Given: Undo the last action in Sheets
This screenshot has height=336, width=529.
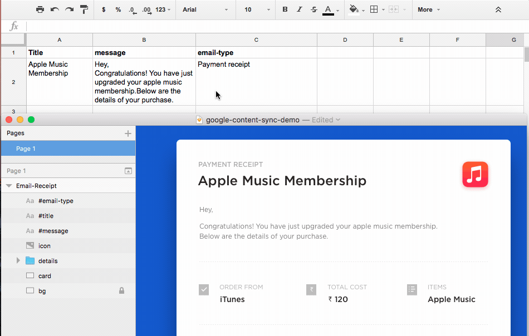Looking at the screenshot, I should pos(55,9).
